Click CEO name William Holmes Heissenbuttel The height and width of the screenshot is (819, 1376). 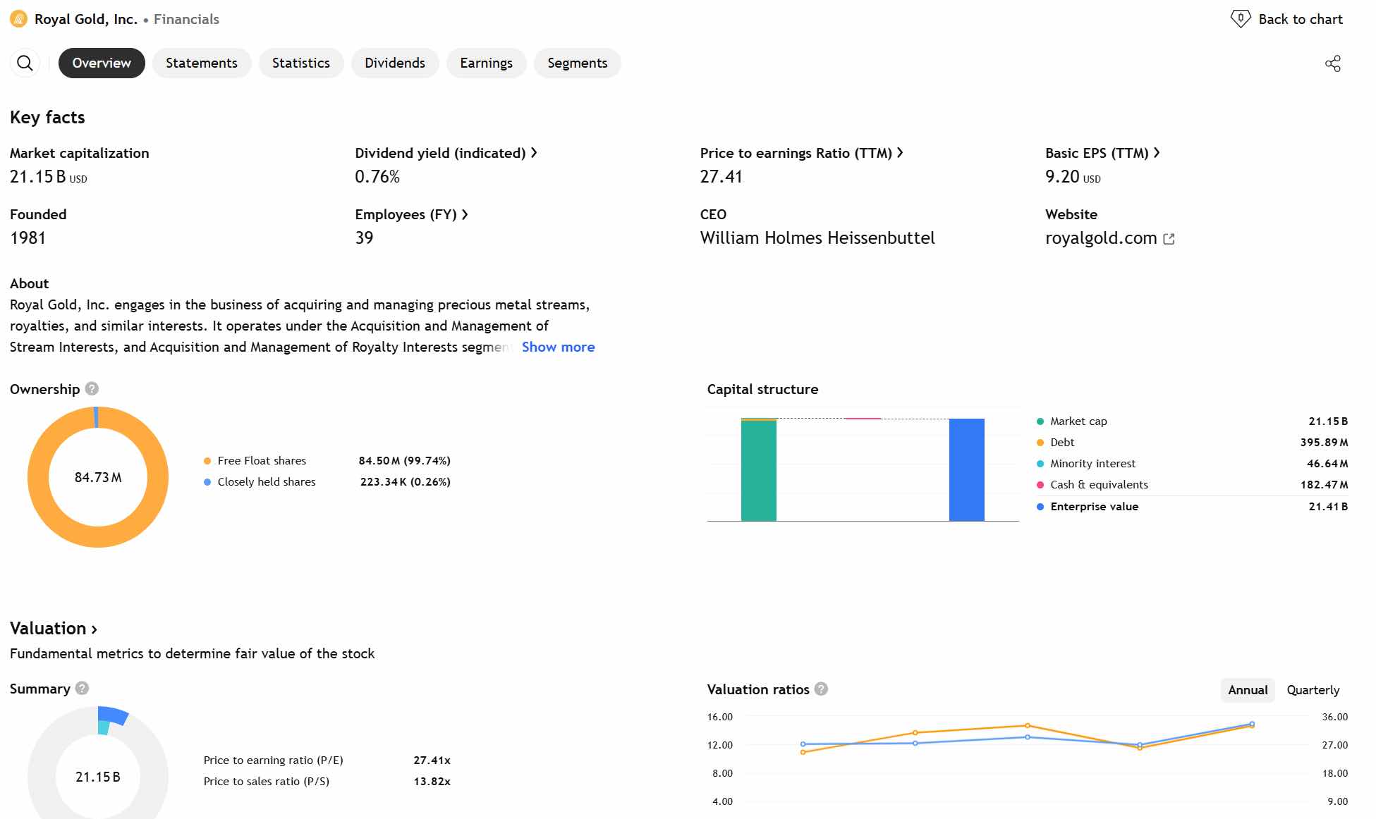pyautogui.click(x=817, y=238)
